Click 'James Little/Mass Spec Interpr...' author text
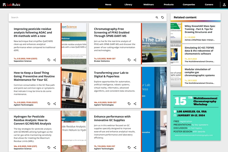228x152 pixels. point(200,40)
